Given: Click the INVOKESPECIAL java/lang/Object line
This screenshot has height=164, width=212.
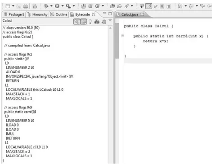Looking at the screenshot, I should coord(40,76).
